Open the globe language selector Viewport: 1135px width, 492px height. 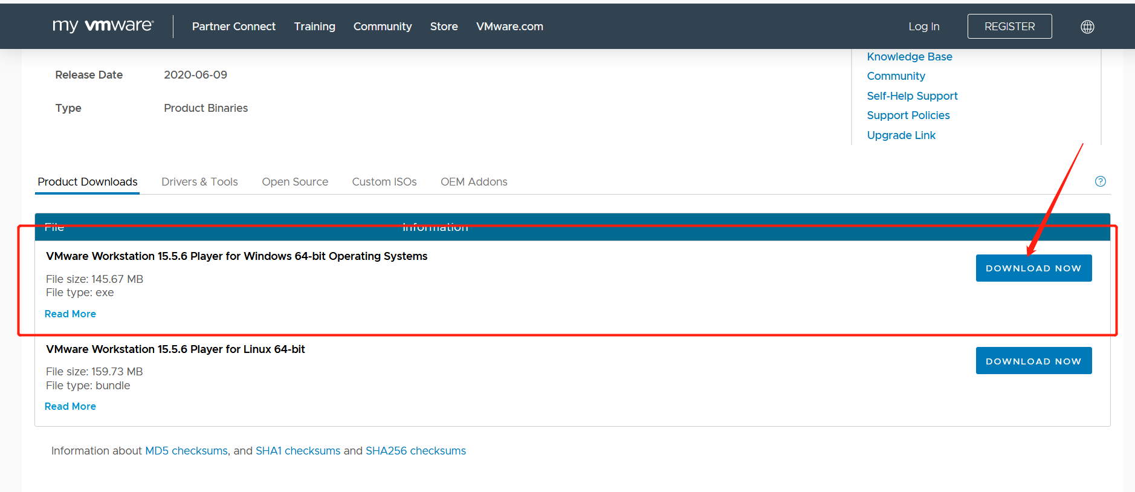click(x=1087, y=27)
